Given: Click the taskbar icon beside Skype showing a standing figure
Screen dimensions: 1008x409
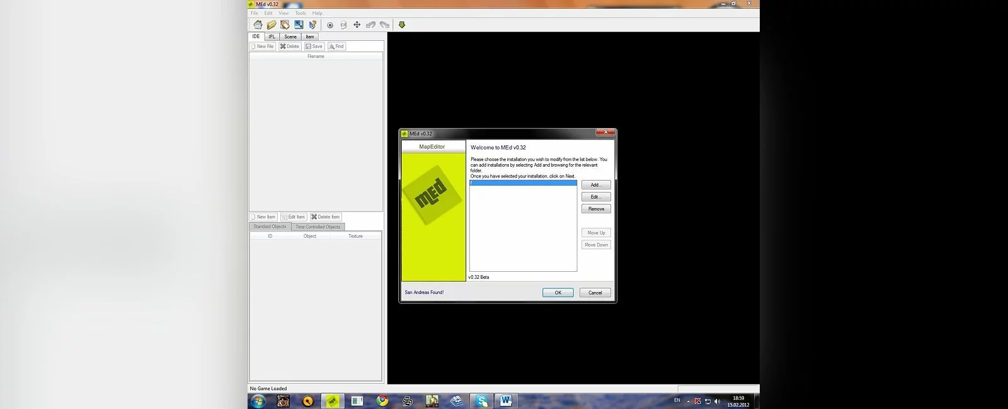Looking at the screenshot, I should (432, 401).
